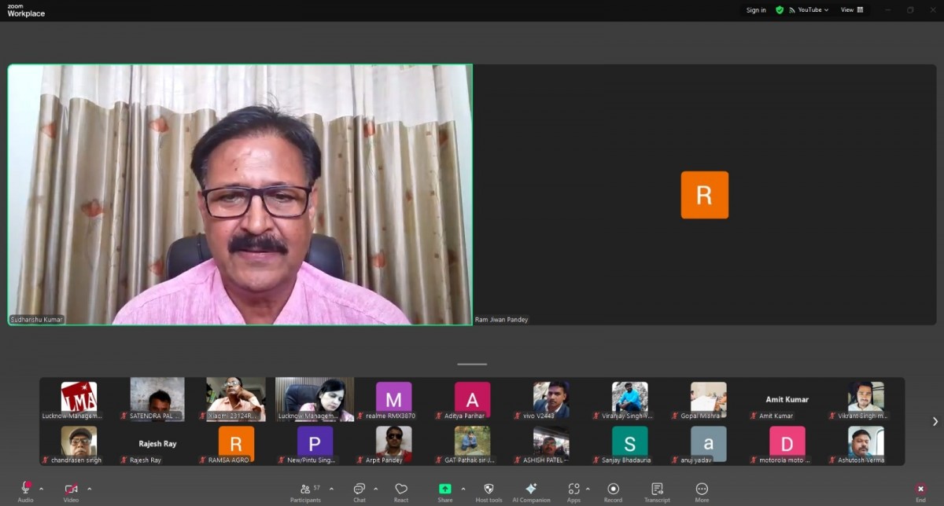Toggle the Audio microphone mute
This screenshot has width=944, height=506.
[x=26, y=489]
